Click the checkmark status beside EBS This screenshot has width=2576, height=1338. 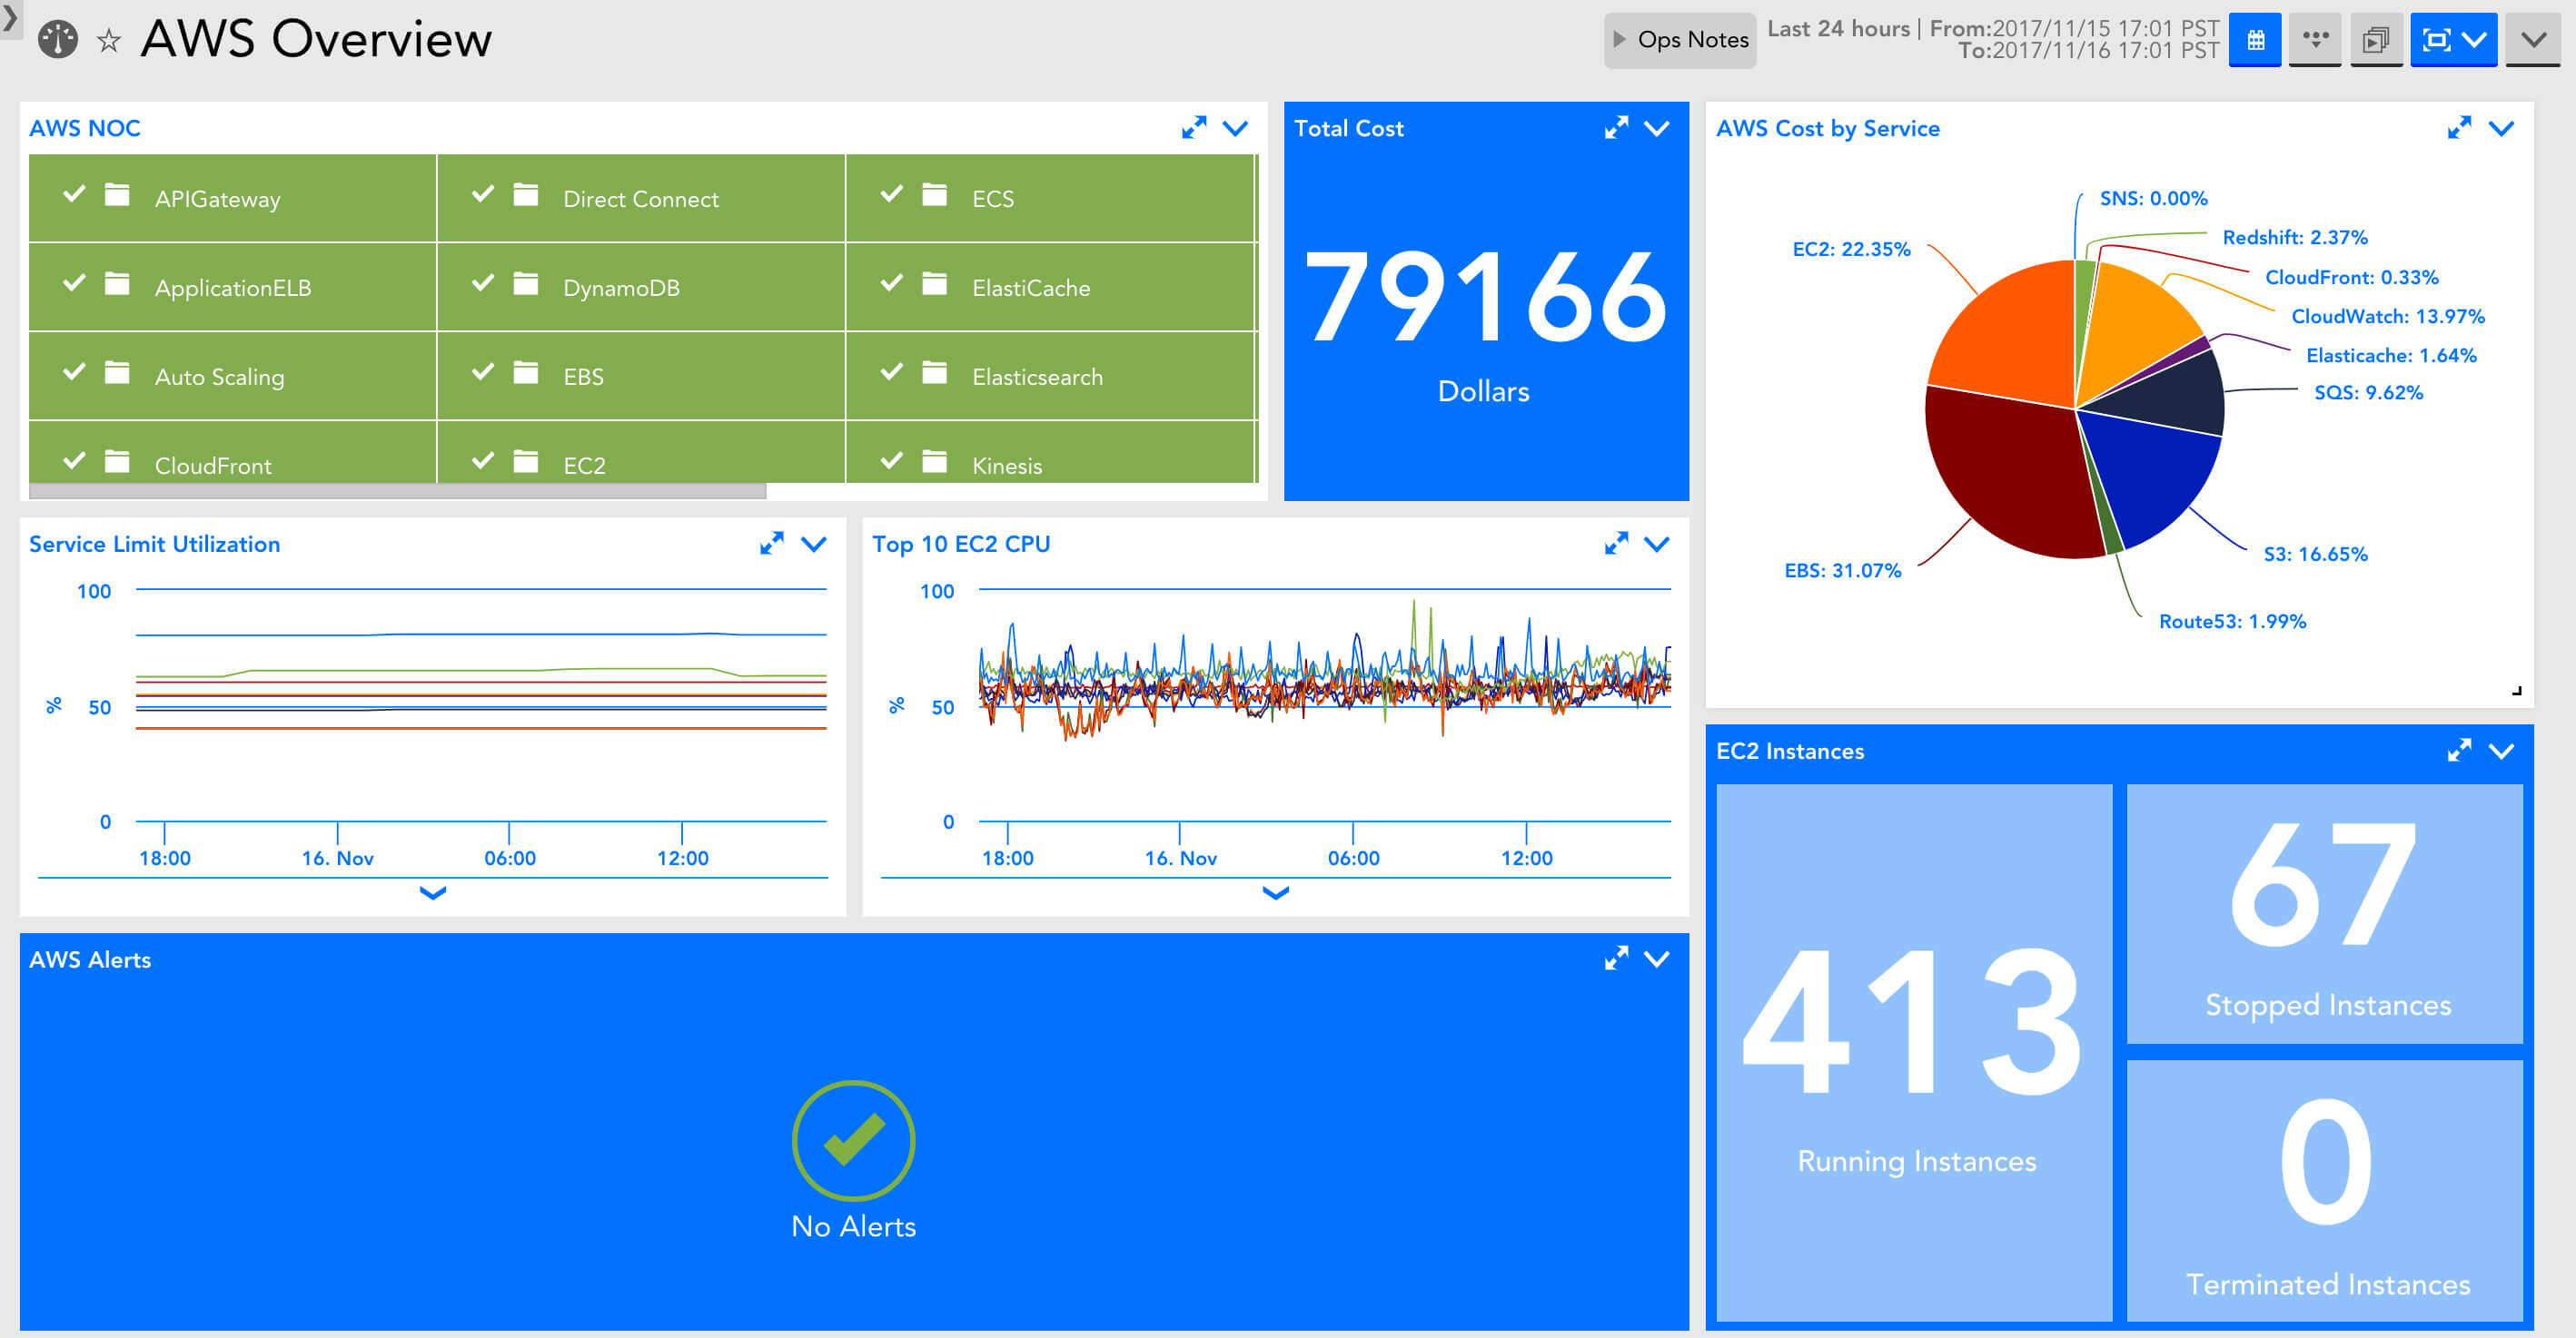click(483, 372)
